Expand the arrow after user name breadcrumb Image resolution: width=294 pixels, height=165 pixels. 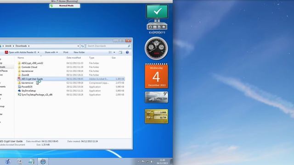click(x=13, y=46)
